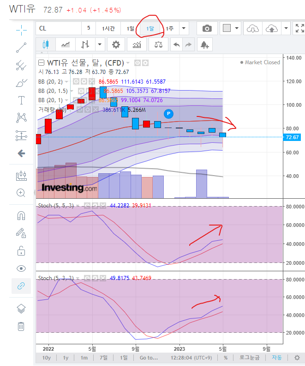Click the blue P marker on chart
The height and width of the screenshot is (366, 305).
(168, 114)
